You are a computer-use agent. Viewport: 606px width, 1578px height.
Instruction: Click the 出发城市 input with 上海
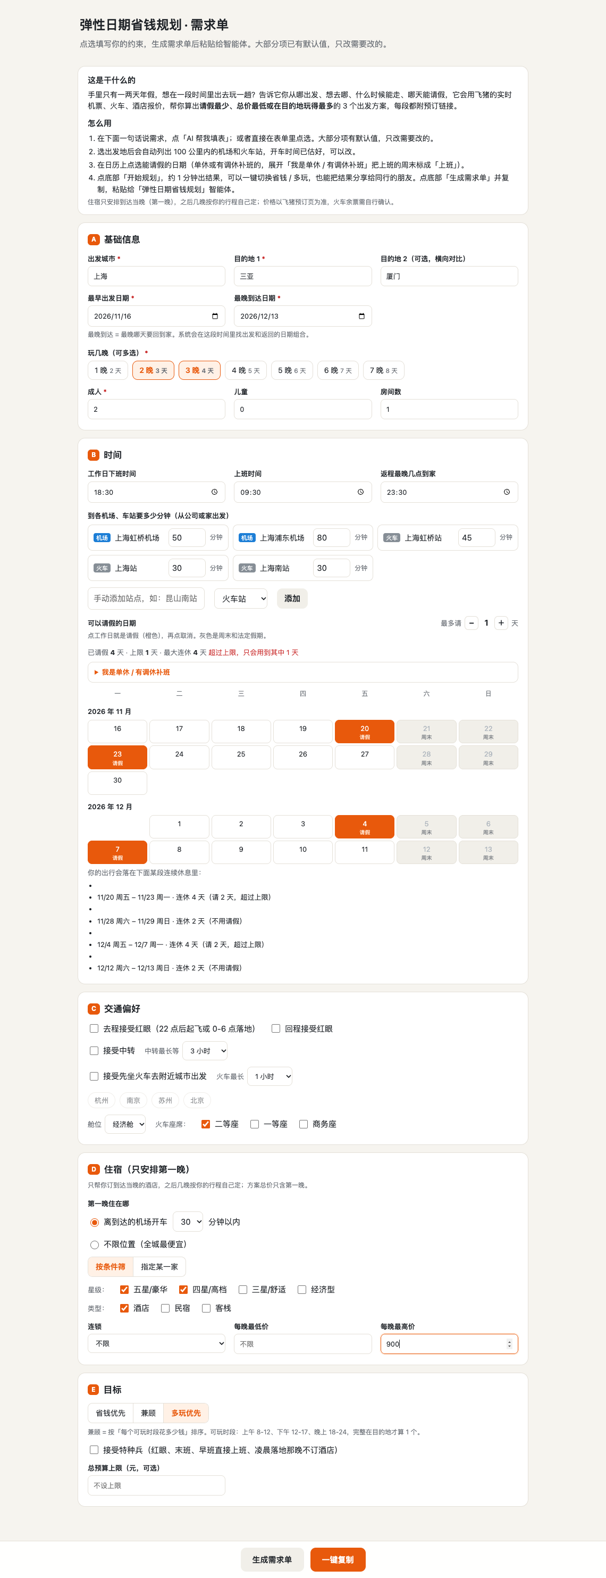(157, 276)
